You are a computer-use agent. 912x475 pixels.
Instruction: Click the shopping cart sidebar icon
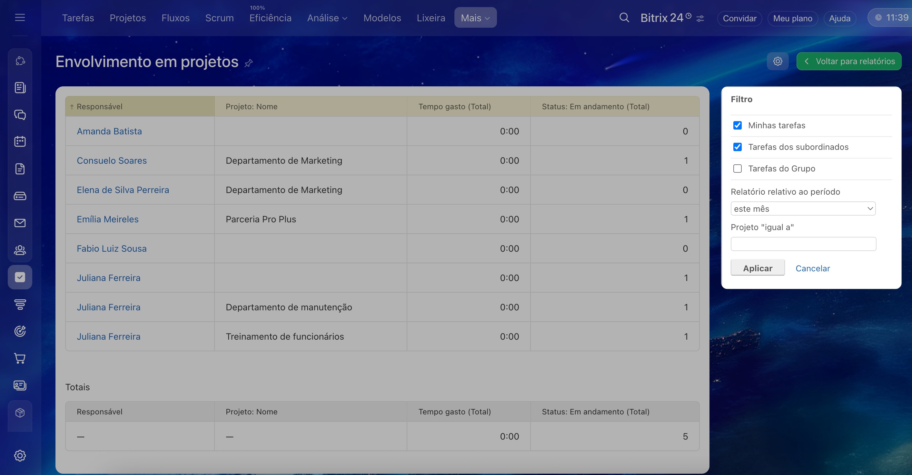20,358
